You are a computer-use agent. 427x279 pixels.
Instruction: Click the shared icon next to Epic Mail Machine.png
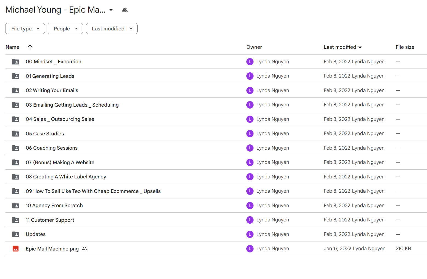coord(85,249)
